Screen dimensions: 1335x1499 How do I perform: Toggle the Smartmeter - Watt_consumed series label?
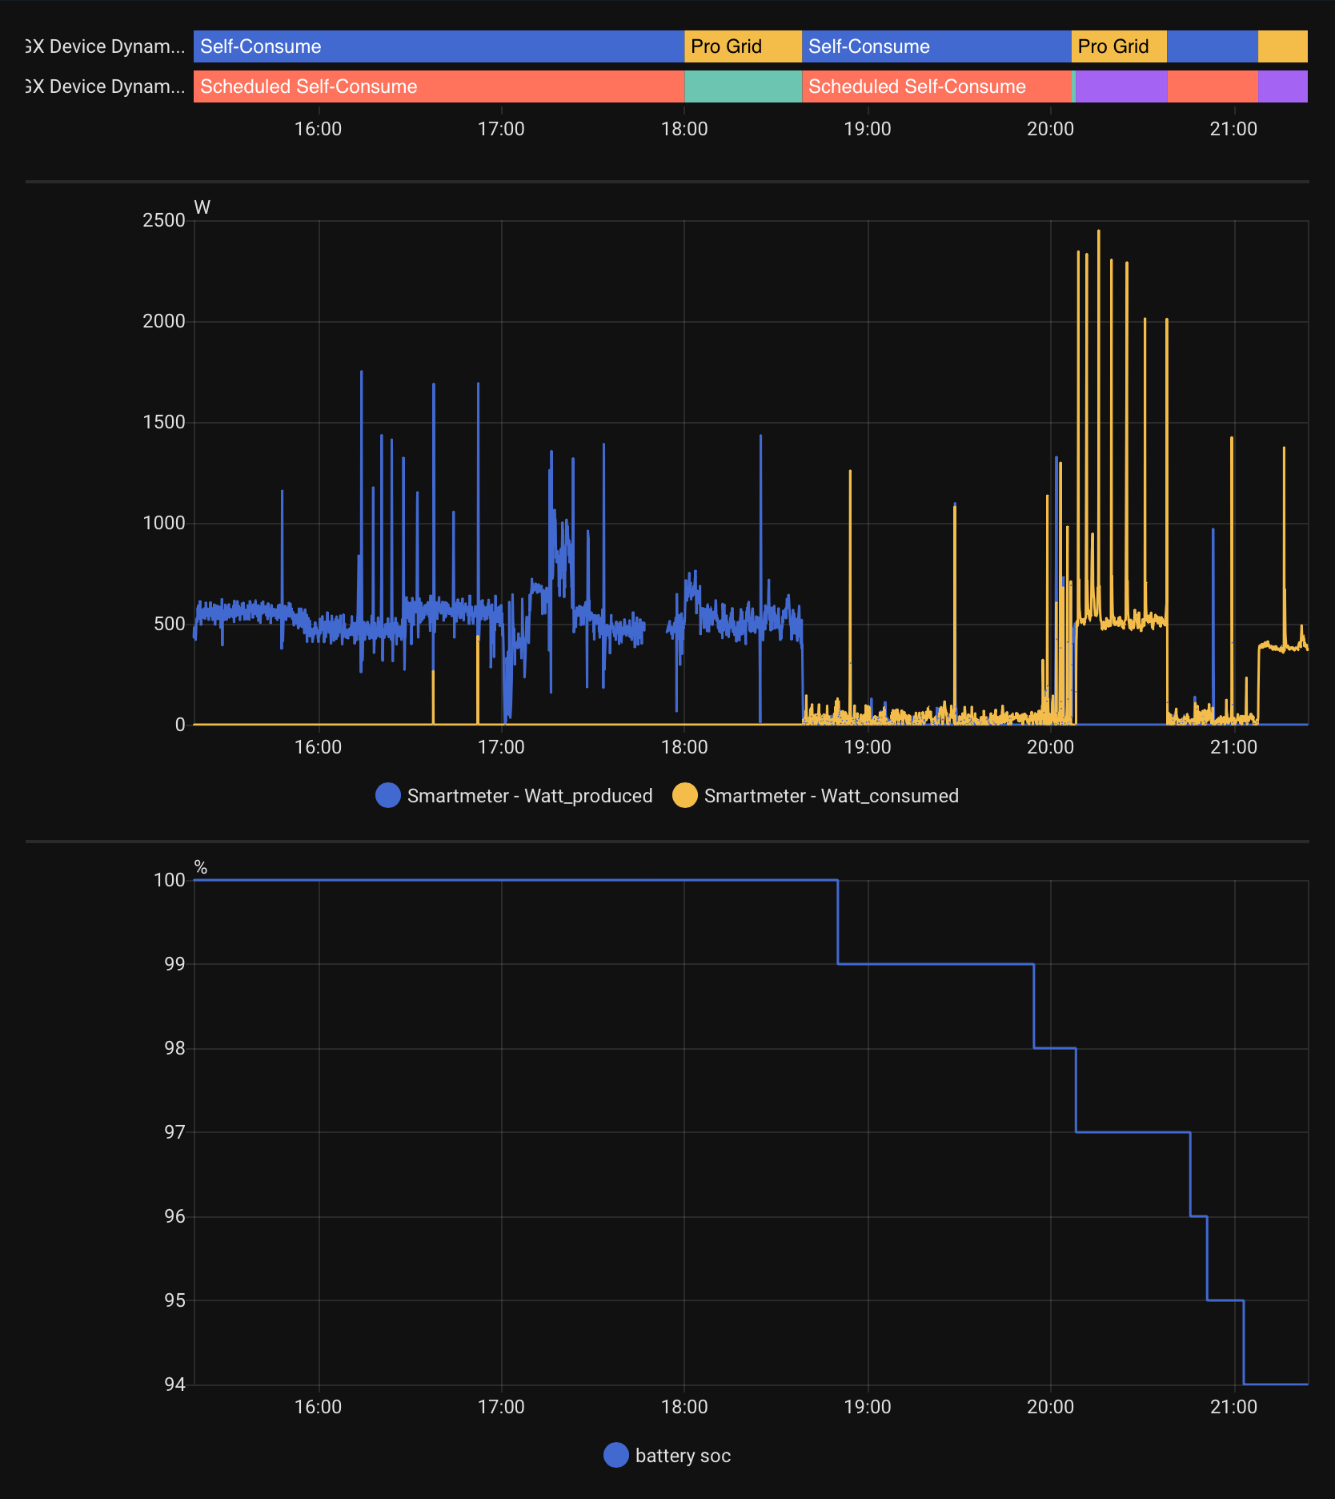tap(832, 795)
